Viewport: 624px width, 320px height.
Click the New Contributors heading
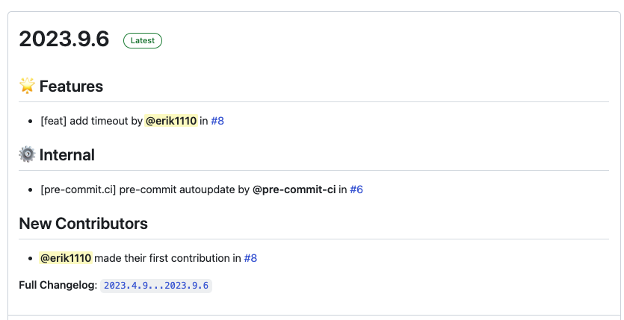tap(83, 224)
